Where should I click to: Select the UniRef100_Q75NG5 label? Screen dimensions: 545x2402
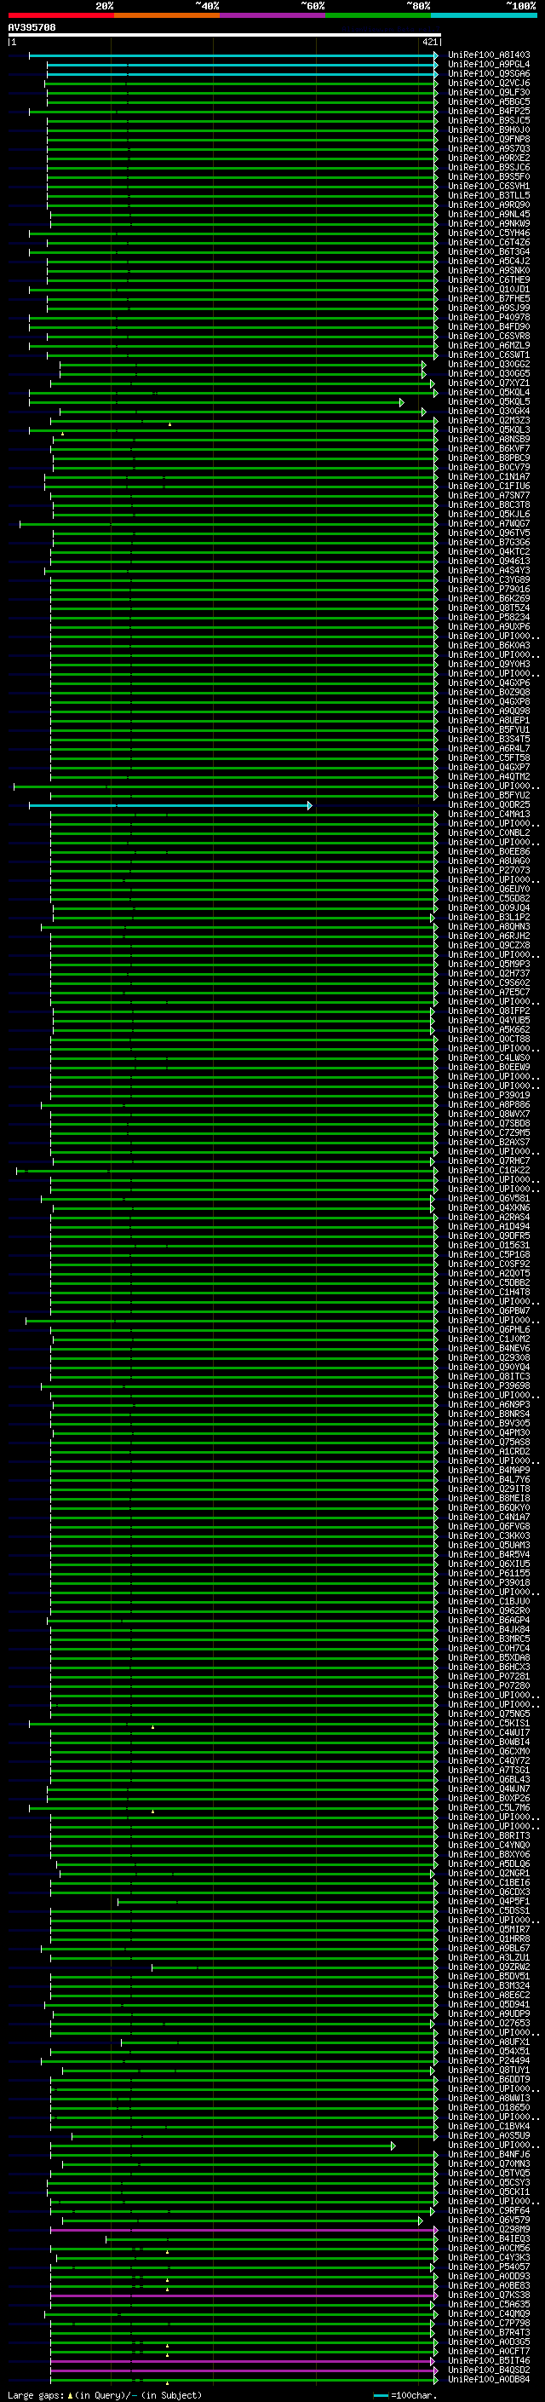489,1714
